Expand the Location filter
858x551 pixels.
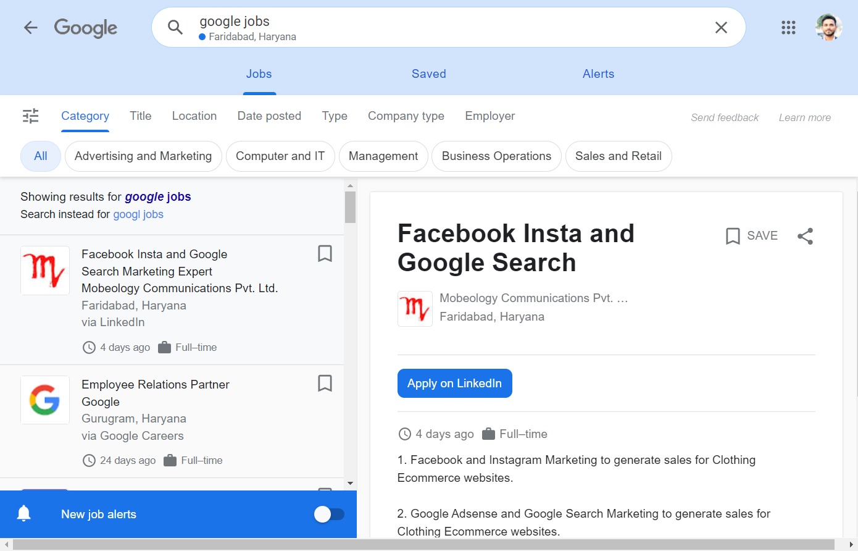coord(194,116)
